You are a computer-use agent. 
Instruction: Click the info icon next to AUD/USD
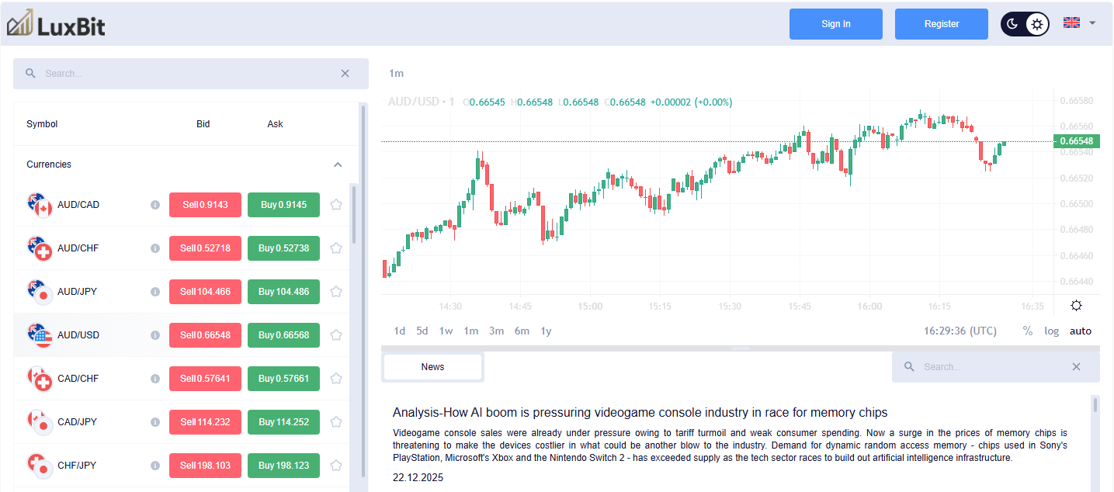point(154,334)
